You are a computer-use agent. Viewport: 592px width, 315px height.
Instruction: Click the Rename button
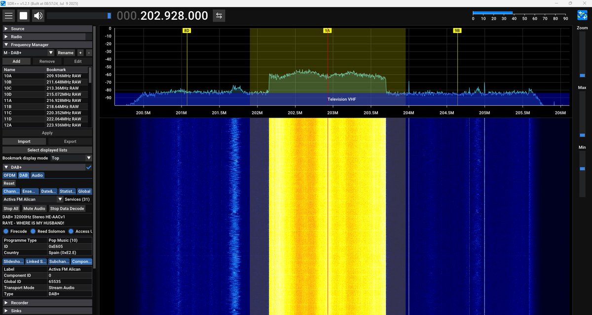(x=66, y=53)
